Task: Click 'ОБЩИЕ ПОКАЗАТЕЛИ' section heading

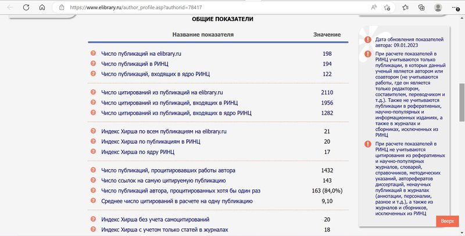Action: coord(223,19)
